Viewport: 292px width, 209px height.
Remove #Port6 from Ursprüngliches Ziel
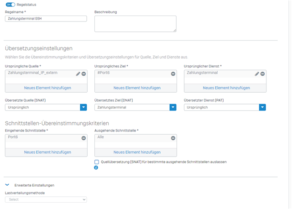tap(173, 74)
